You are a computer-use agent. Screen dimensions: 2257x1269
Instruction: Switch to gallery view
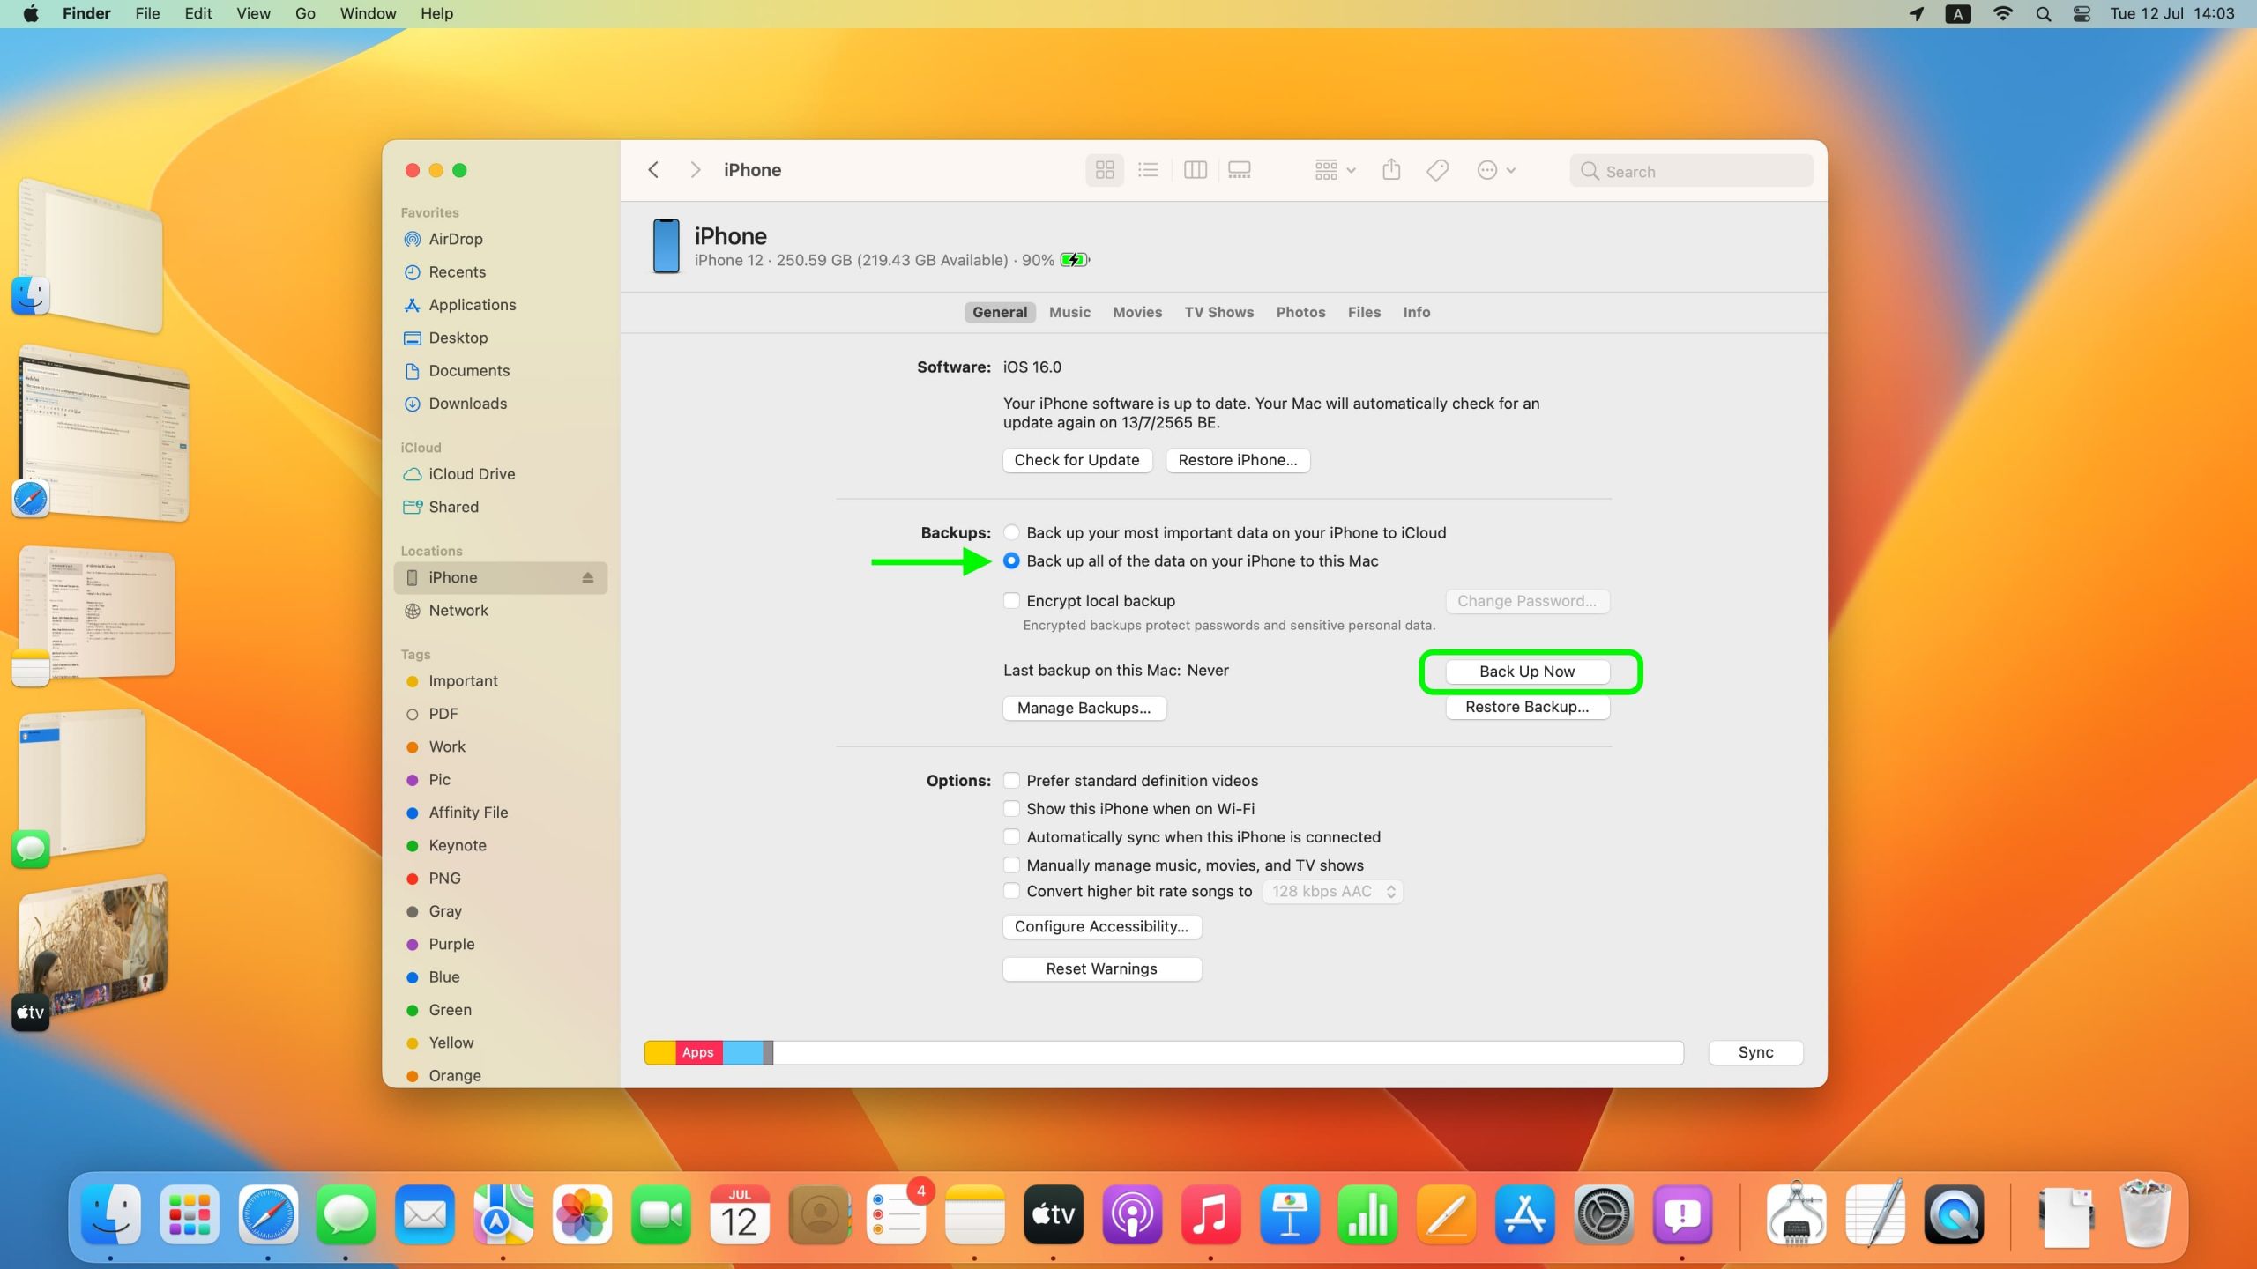[x=1240, y=170]
